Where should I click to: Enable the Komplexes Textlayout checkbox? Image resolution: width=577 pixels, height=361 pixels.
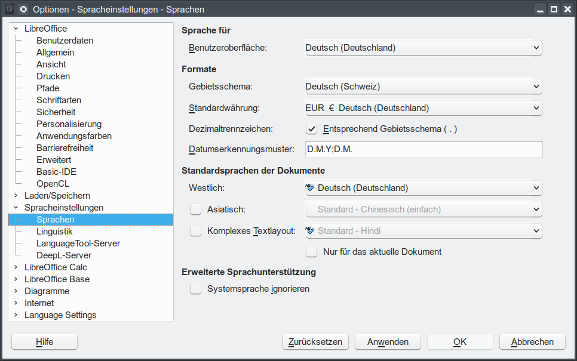click(195, 231)
